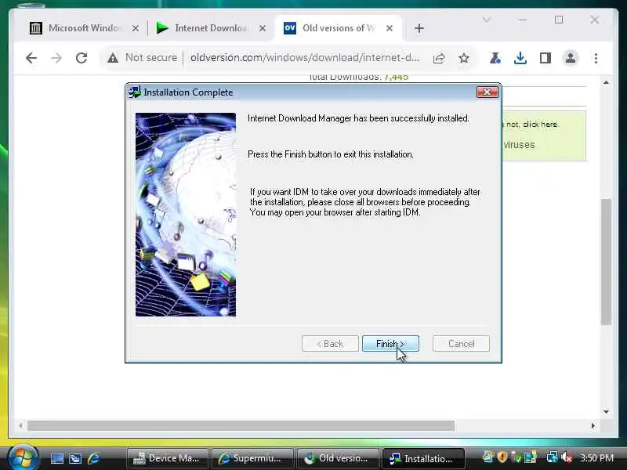
Task: Switch to Installation taskbar button
Action: 423,458
